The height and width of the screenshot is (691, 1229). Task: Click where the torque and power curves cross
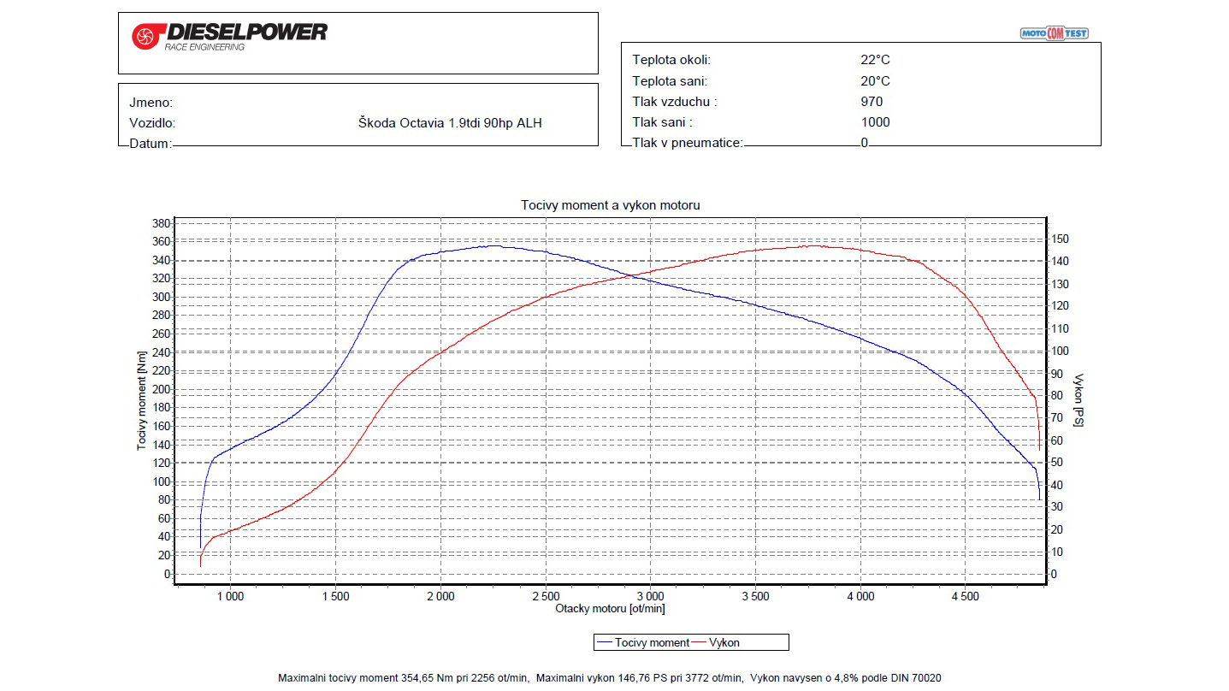coord(633,275)
